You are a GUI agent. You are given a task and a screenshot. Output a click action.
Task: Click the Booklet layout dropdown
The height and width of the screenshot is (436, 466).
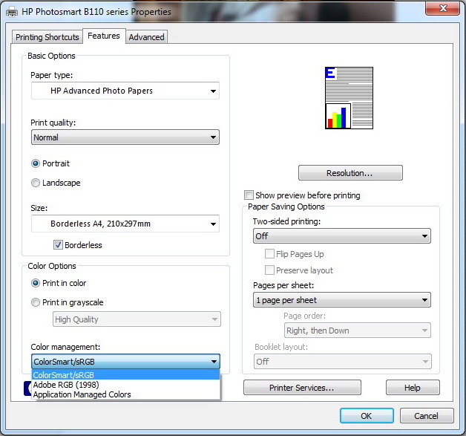tap(342, 361)
